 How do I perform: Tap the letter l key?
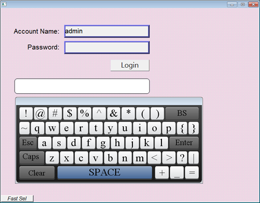click(x=161, y=143)
